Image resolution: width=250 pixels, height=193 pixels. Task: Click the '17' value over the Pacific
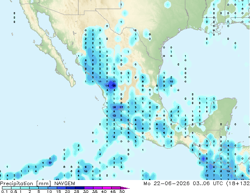point(50,163)
